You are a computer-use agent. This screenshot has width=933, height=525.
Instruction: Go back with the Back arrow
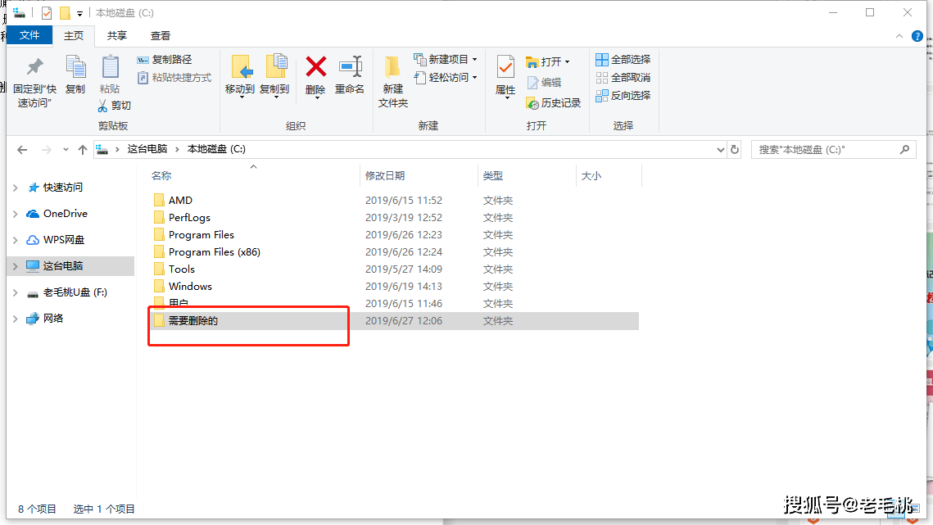23,149
